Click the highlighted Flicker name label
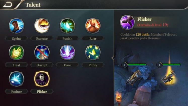188x106 pixels. pos(42,92)
